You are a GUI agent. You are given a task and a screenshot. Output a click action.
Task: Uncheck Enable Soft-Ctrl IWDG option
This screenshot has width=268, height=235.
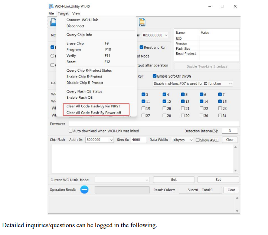point(154,76)
